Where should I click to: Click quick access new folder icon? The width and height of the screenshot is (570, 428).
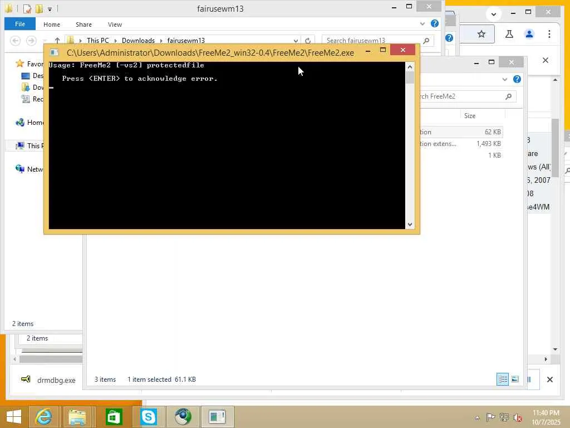[39, 8]
